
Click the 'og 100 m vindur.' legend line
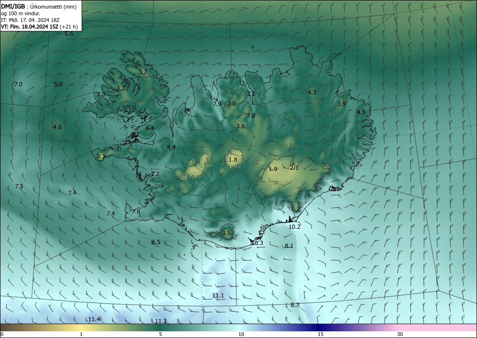21,13
